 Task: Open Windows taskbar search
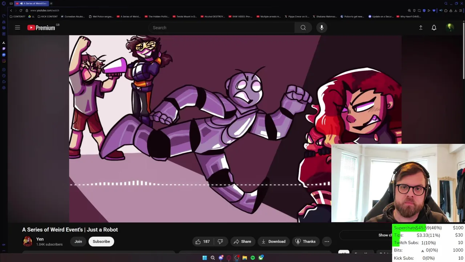coord(213,258)
